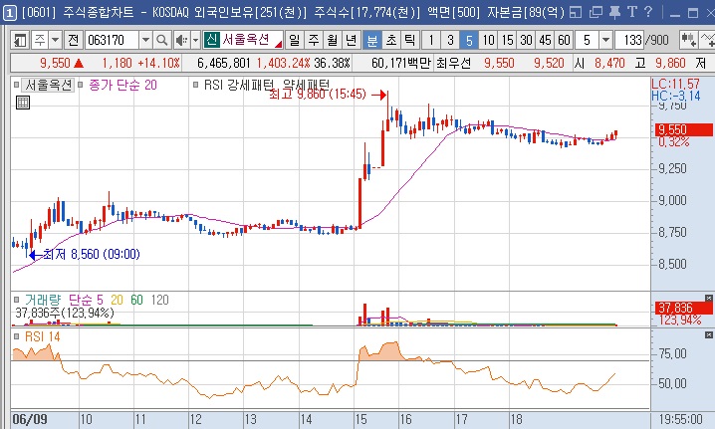This screenshot has height=429, width=715.
Task: Click the candlestick chart compare icon
Action: pyautogui.click(x=688, y=40)
